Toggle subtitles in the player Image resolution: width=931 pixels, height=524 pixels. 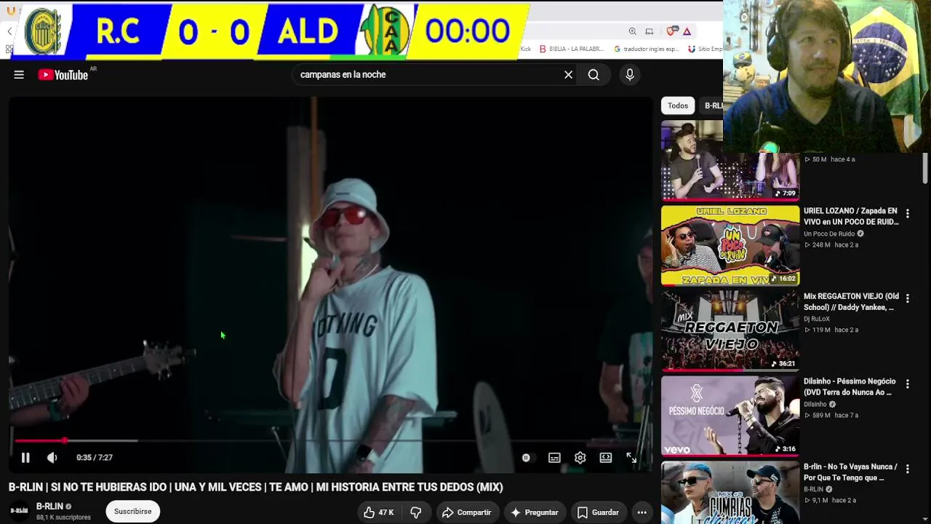pyautogui.click(x=554, y=458)
